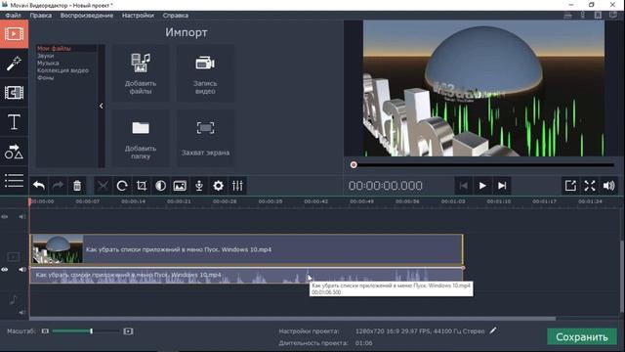Mute the music track speaker
Screen dimensions: 625x352
click(x=21, y=312)
